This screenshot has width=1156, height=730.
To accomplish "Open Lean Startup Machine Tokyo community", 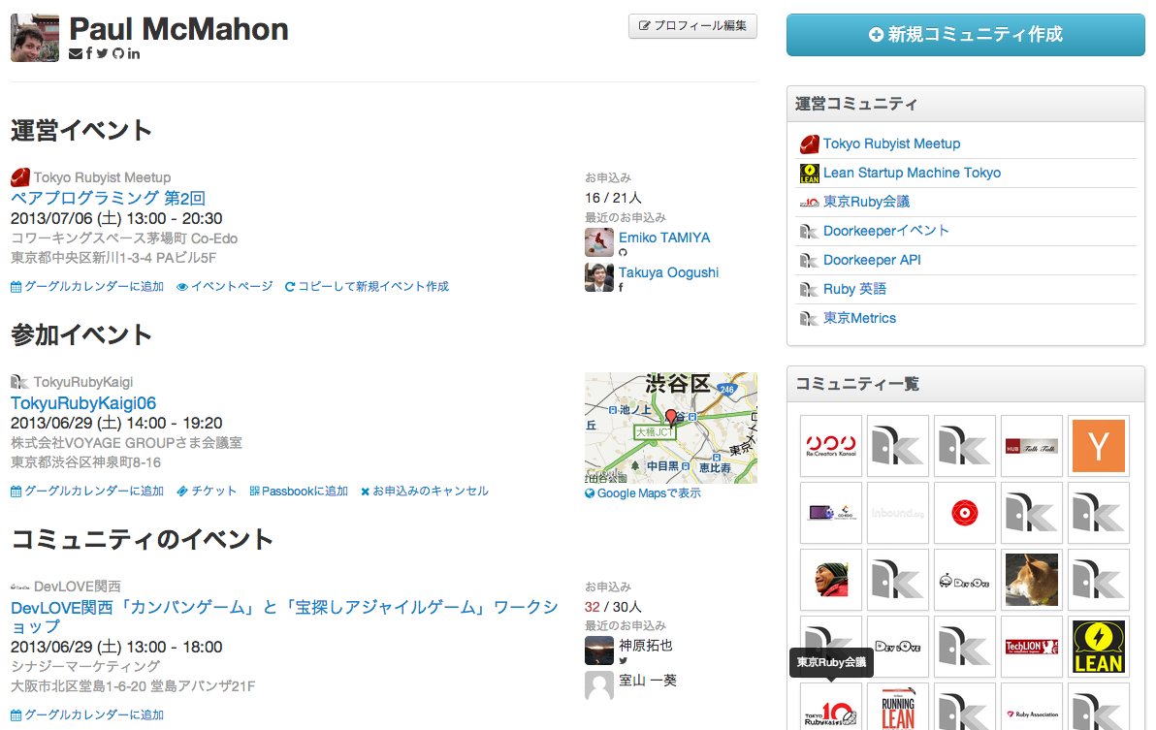I will pos(912,173).
